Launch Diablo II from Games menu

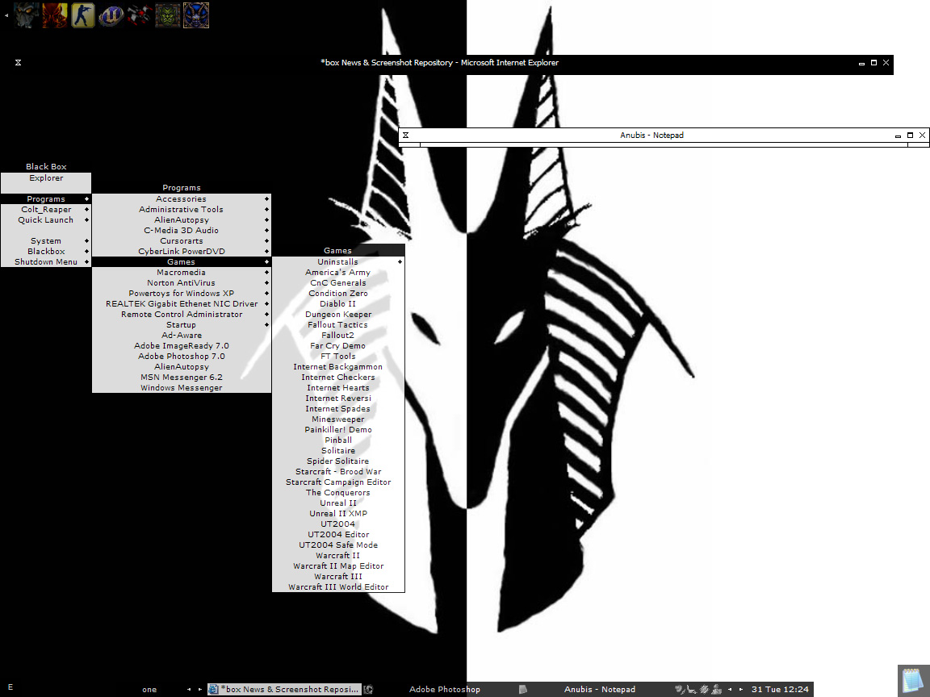[x=338, y=304]
